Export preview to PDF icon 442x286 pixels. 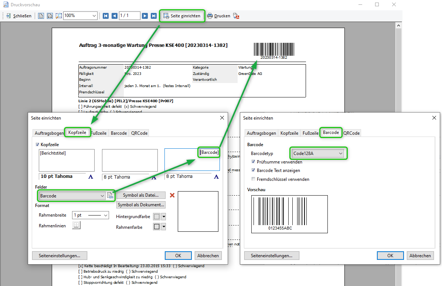pyautogui.click(x=236, y=16)
